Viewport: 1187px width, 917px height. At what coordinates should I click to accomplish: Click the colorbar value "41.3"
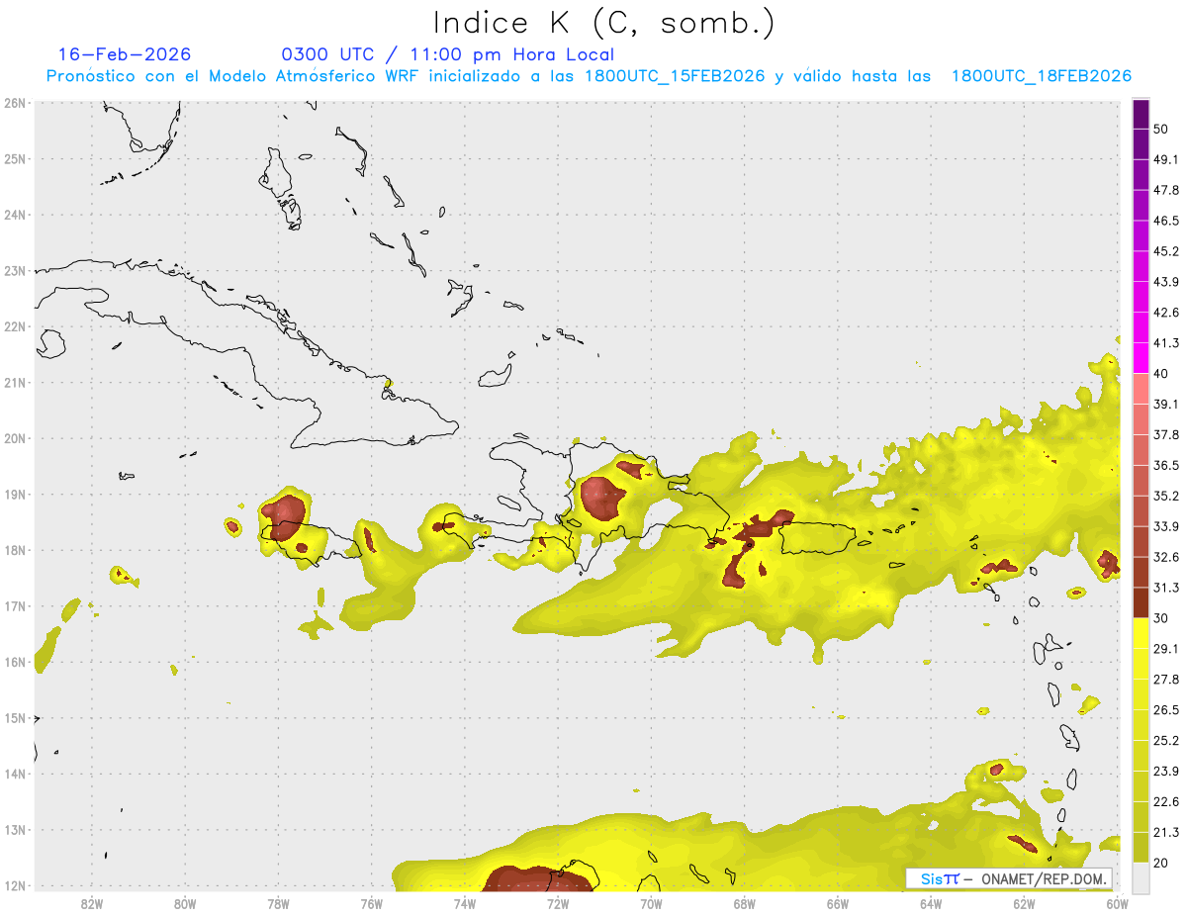click(1165, 343)
